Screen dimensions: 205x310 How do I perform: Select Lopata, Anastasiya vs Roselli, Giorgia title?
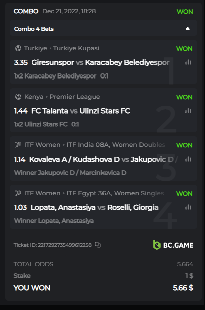(94, 207)
